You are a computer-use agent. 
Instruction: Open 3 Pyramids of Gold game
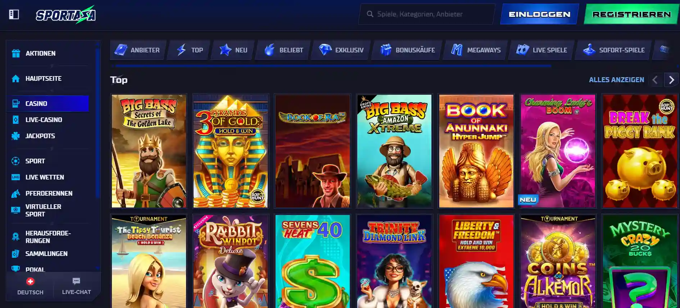pyautogui.click(x=231, y=151)
